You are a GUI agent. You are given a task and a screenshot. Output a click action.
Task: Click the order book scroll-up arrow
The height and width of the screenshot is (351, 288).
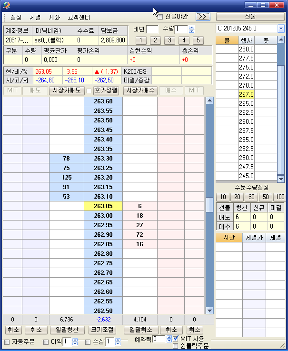pos(209,101)
